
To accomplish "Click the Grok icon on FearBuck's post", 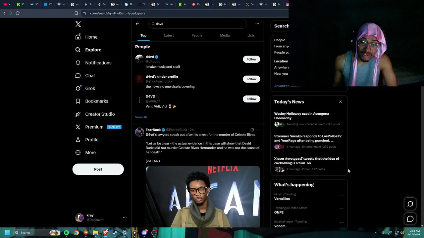I will [x=252, y=130].
